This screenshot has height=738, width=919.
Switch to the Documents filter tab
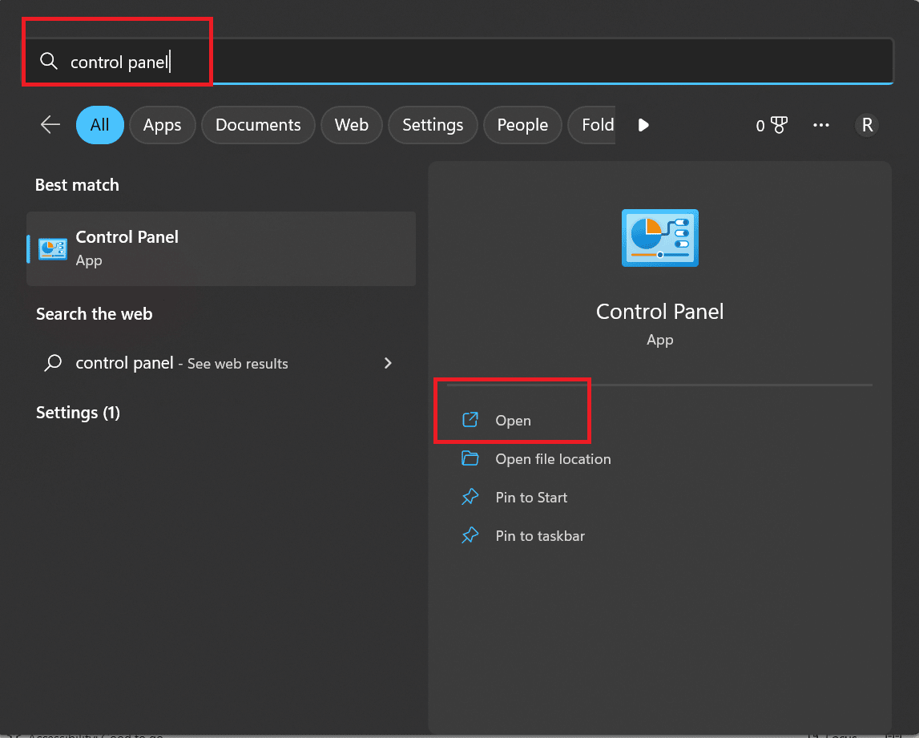(258, 125)
